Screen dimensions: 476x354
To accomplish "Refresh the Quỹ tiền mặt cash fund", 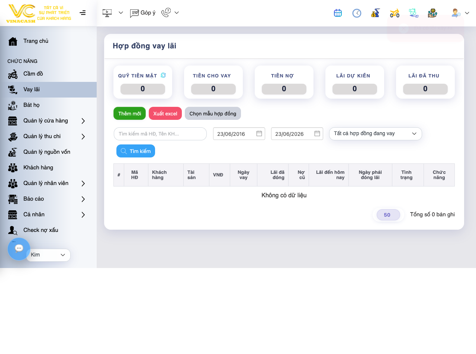I will 163,75.
